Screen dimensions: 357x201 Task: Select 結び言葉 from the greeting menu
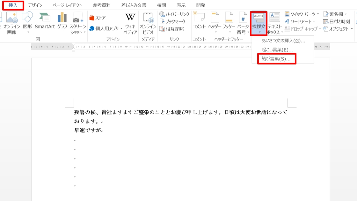click(x=276, y=59)
